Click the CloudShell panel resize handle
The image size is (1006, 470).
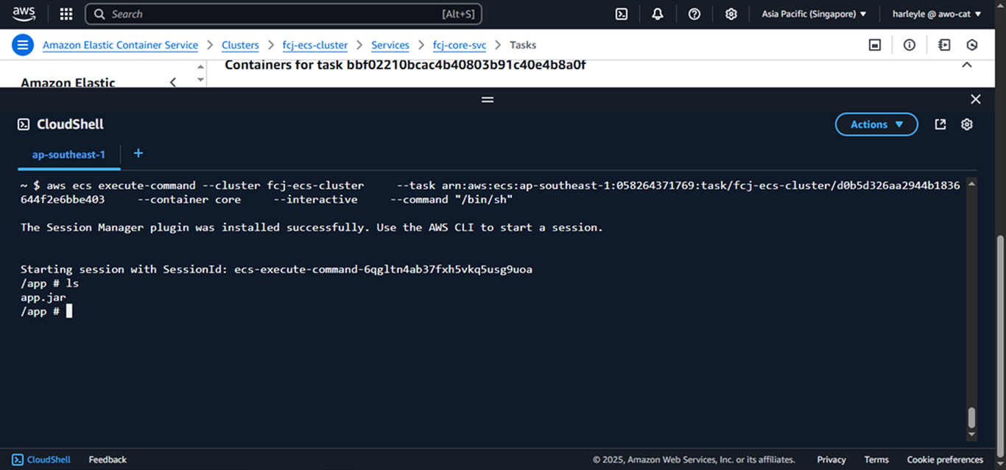488,99
